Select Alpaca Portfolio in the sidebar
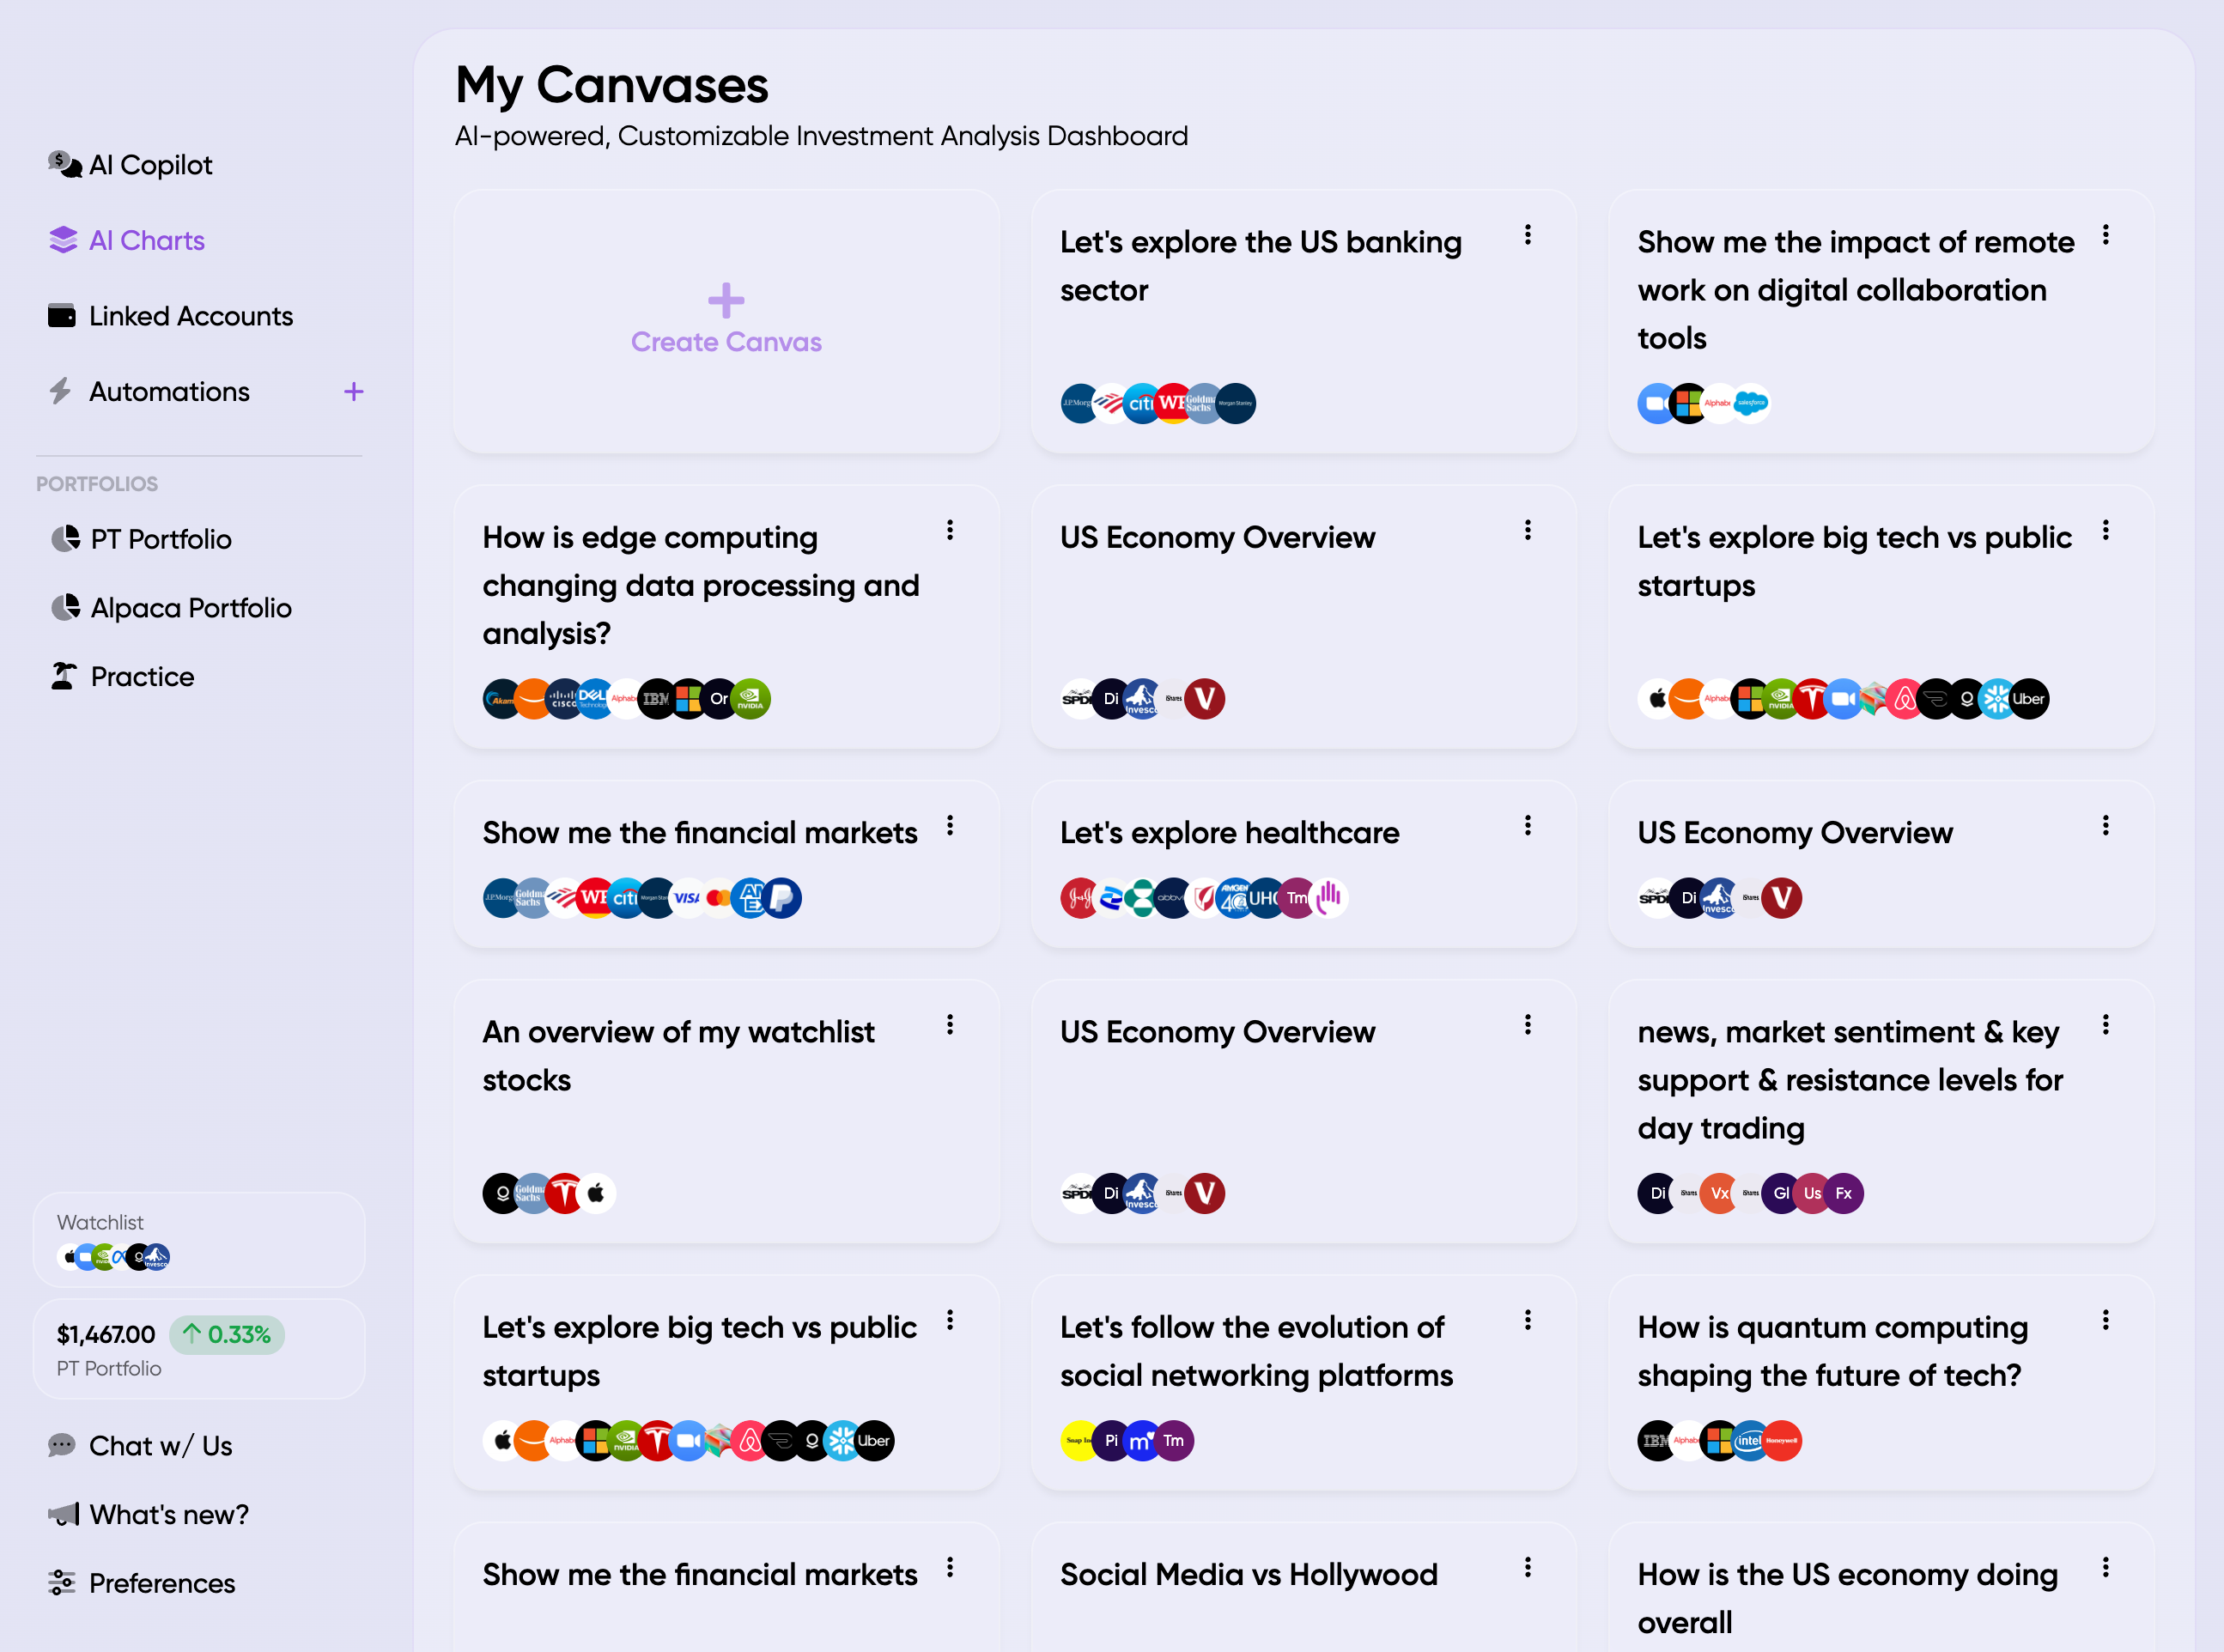Image resolution: width=2224 pixels, height=1652 pixels. pyautogui.click(x=190, y=608)
